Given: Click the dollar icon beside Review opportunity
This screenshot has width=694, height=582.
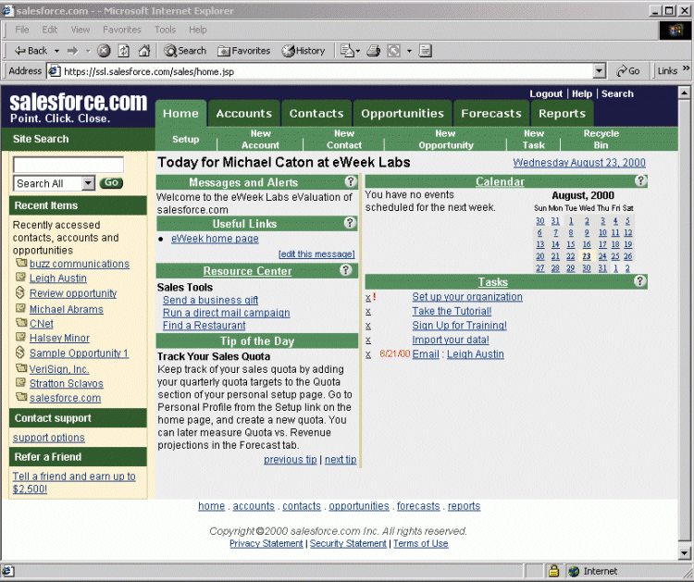Looking at the screenshot, I should click(x=20, y=292).
